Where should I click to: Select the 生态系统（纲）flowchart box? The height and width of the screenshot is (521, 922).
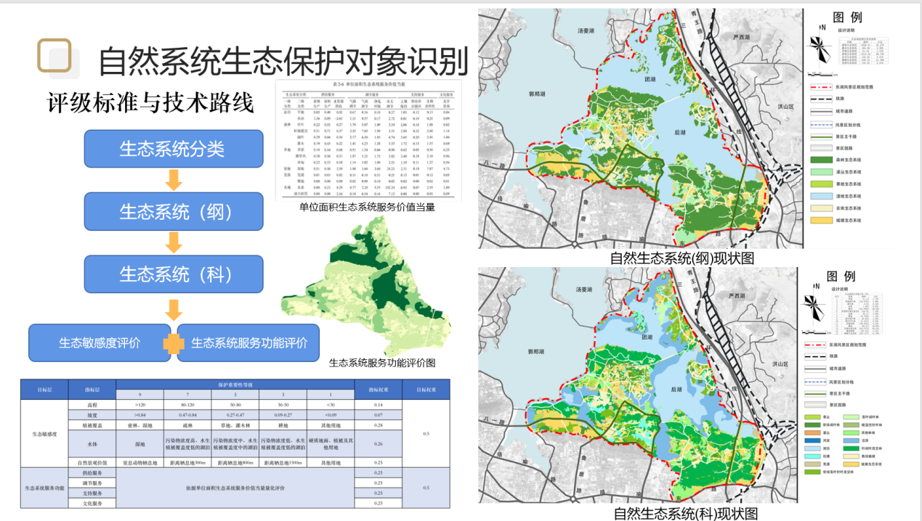tap(173, 211)
